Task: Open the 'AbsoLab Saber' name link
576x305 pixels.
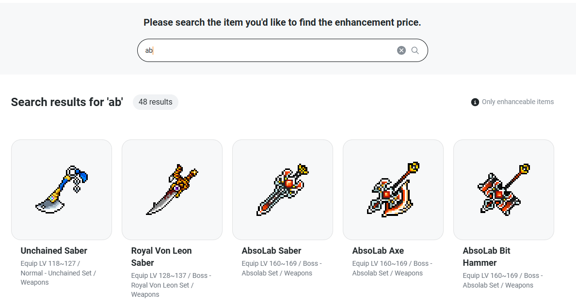Action: point(272,251)
